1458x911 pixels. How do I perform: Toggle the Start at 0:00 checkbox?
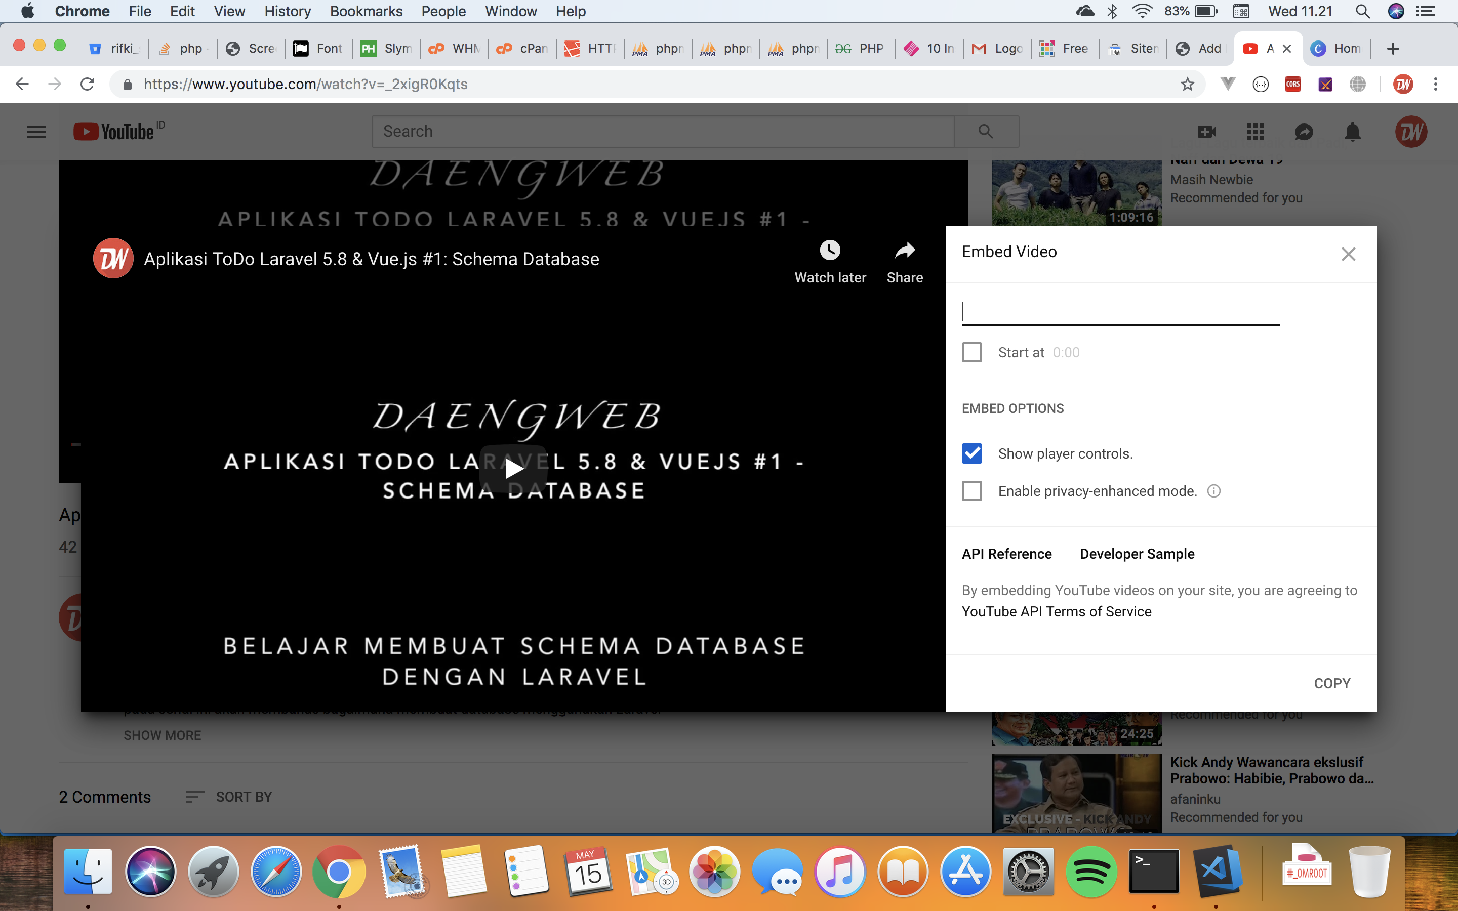pos(972,352)
